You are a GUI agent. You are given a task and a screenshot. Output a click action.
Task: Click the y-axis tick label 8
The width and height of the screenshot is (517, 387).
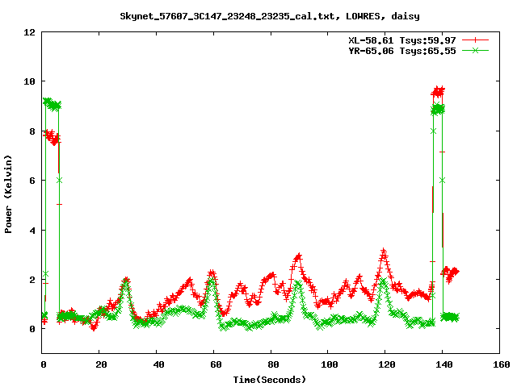click(x=32, y=131)
